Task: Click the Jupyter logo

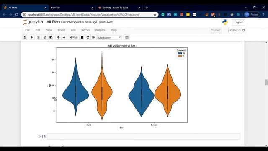Action: [x=33, y=22]
